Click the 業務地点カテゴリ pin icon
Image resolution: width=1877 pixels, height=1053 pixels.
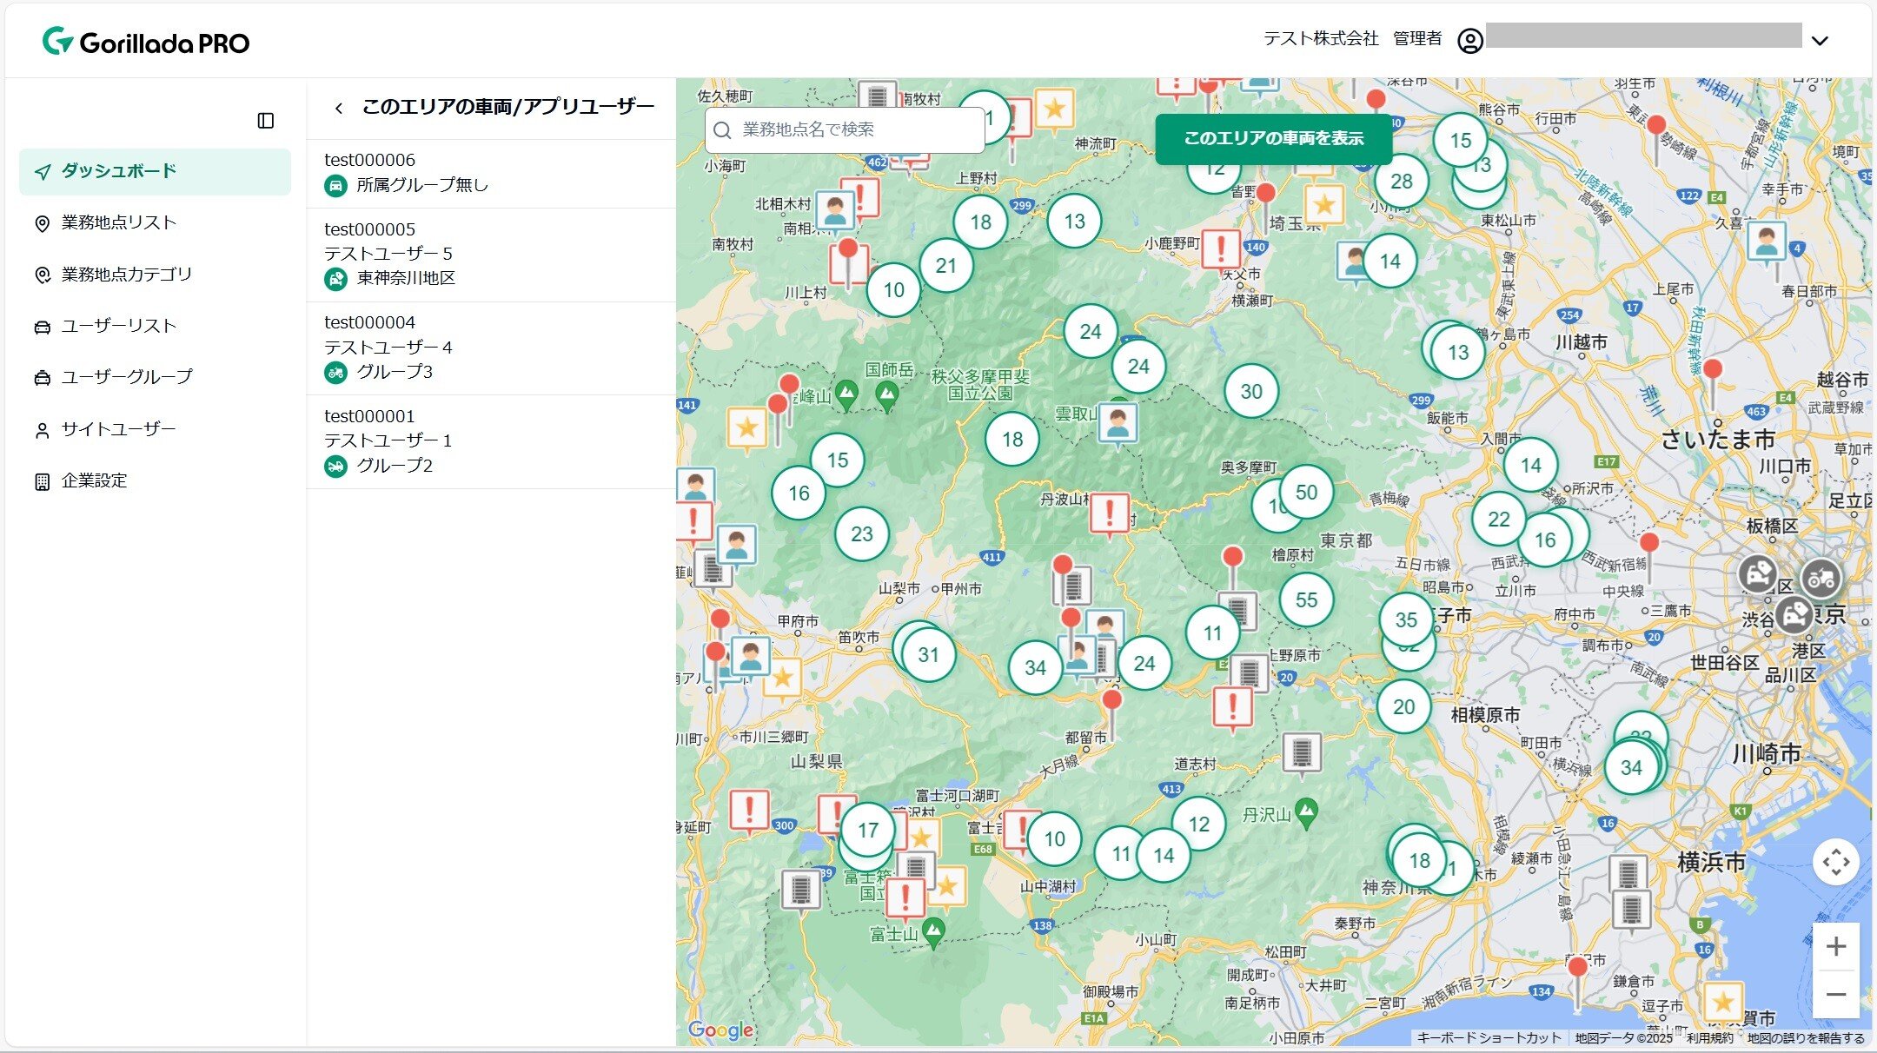tap(42, 275)
